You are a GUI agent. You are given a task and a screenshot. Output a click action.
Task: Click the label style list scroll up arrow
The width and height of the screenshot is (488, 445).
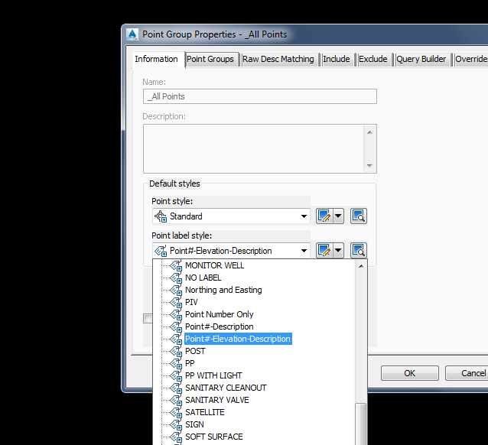[x=361, y=266]
